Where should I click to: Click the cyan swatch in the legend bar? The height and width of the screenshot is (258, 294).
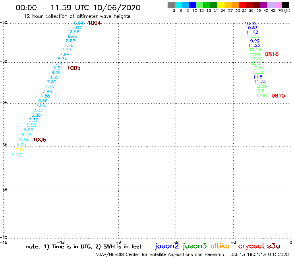178,5
